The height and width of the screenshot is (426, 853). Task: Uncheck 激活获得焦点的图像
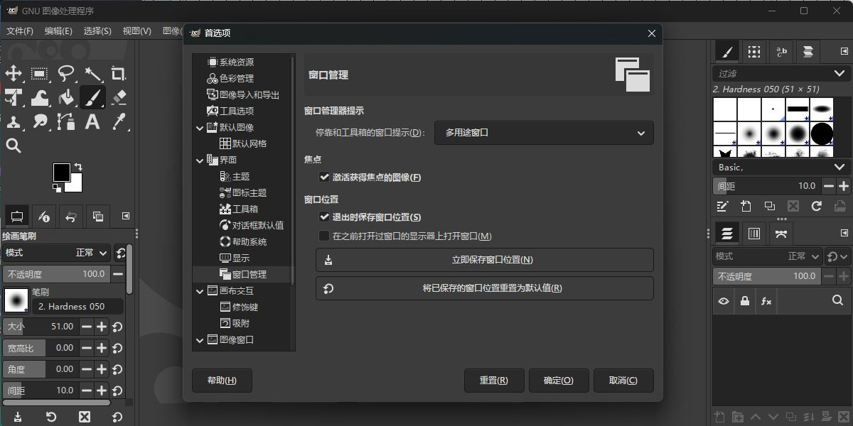click(324, 177)
